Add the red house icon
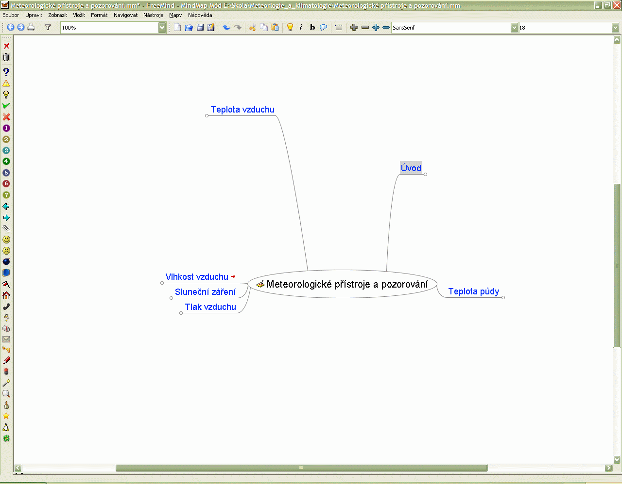The image size is (622, 484). coord(6,295)
